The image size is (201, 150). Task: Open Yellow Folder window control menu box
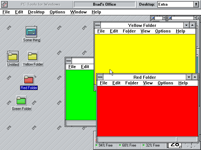[98, 25]
